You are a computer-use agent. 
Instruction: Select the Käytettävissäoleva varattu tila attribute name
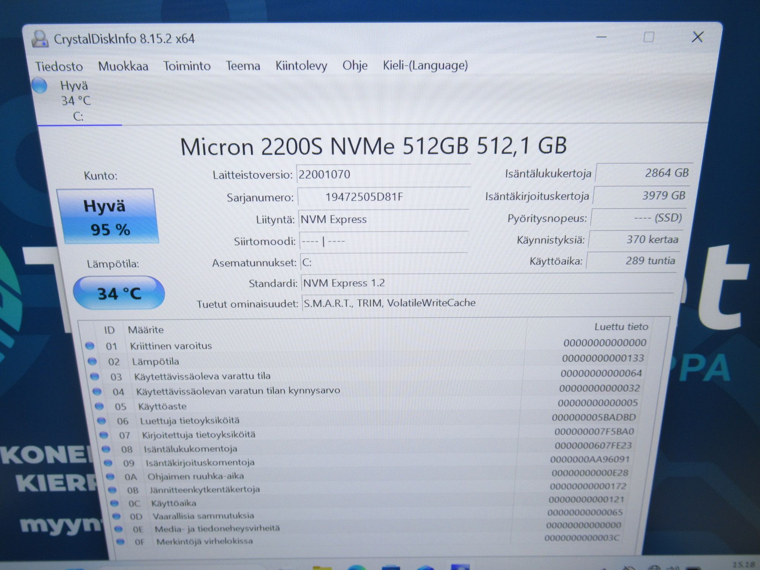click(202, 376)
